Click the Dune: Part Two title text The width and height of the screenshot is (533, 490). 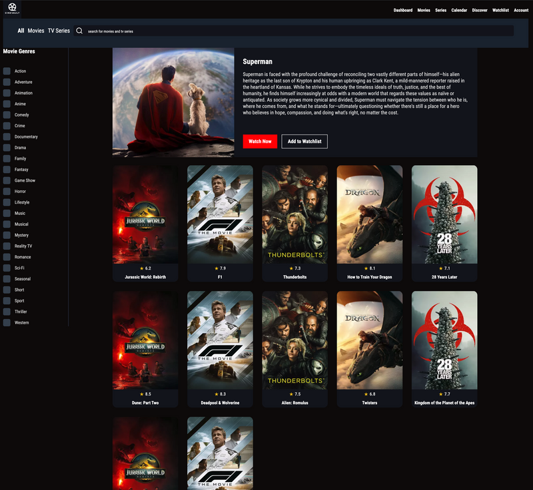pyautogui.click(x=145, y=403)
